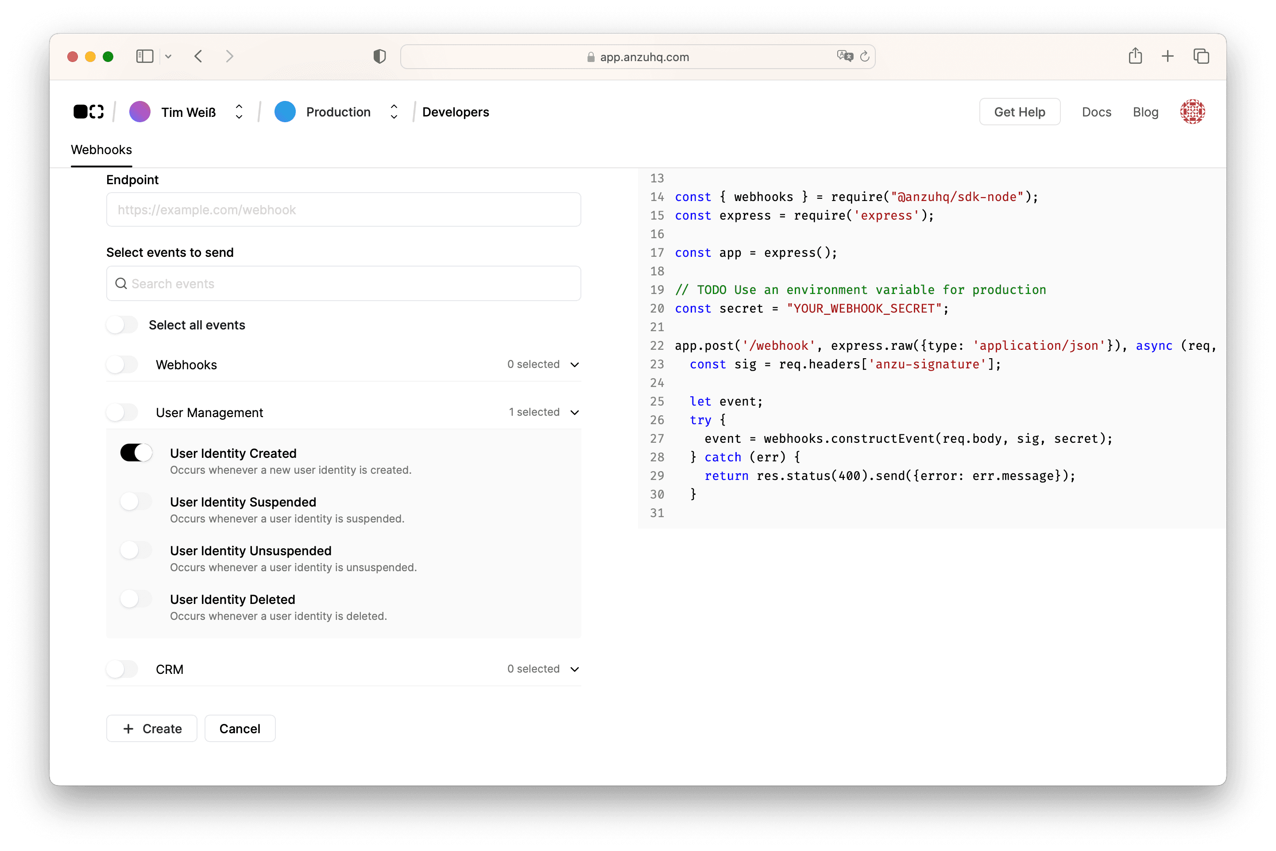Click the Get Help button
The width and height of the screenshot is (1276, 851).
click(1019, 112)
